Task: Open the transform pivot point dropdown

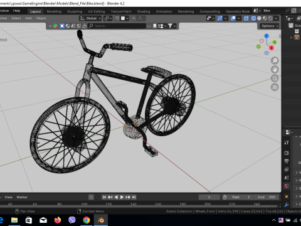Action: [108, 18]
